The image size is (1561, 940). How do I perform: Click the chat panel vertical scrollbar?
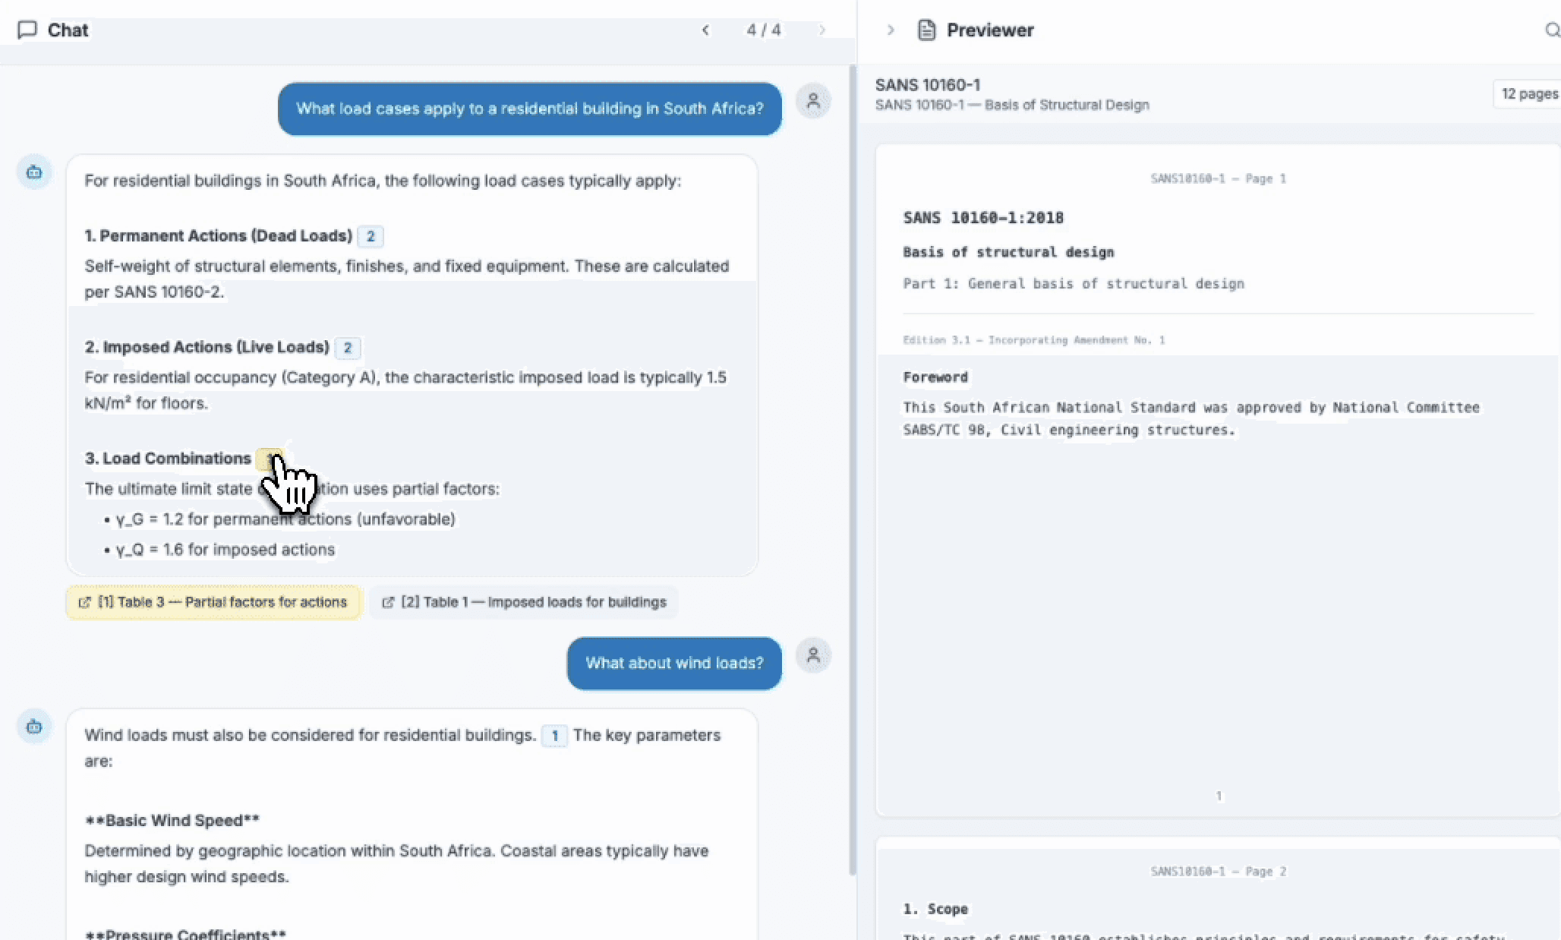click(852, 471)
